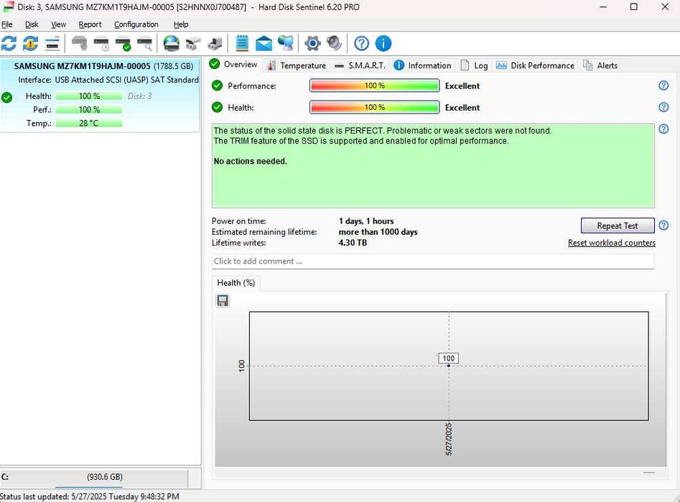Click the first gray disk drive icon after the globe
The width and height of the screenshot is (680, 502).
pyautogui.click(x=193, y=43)
